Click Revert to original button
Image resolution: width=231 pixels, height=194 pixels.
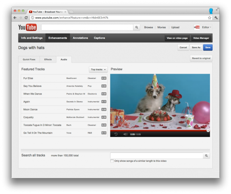[201, 58]
